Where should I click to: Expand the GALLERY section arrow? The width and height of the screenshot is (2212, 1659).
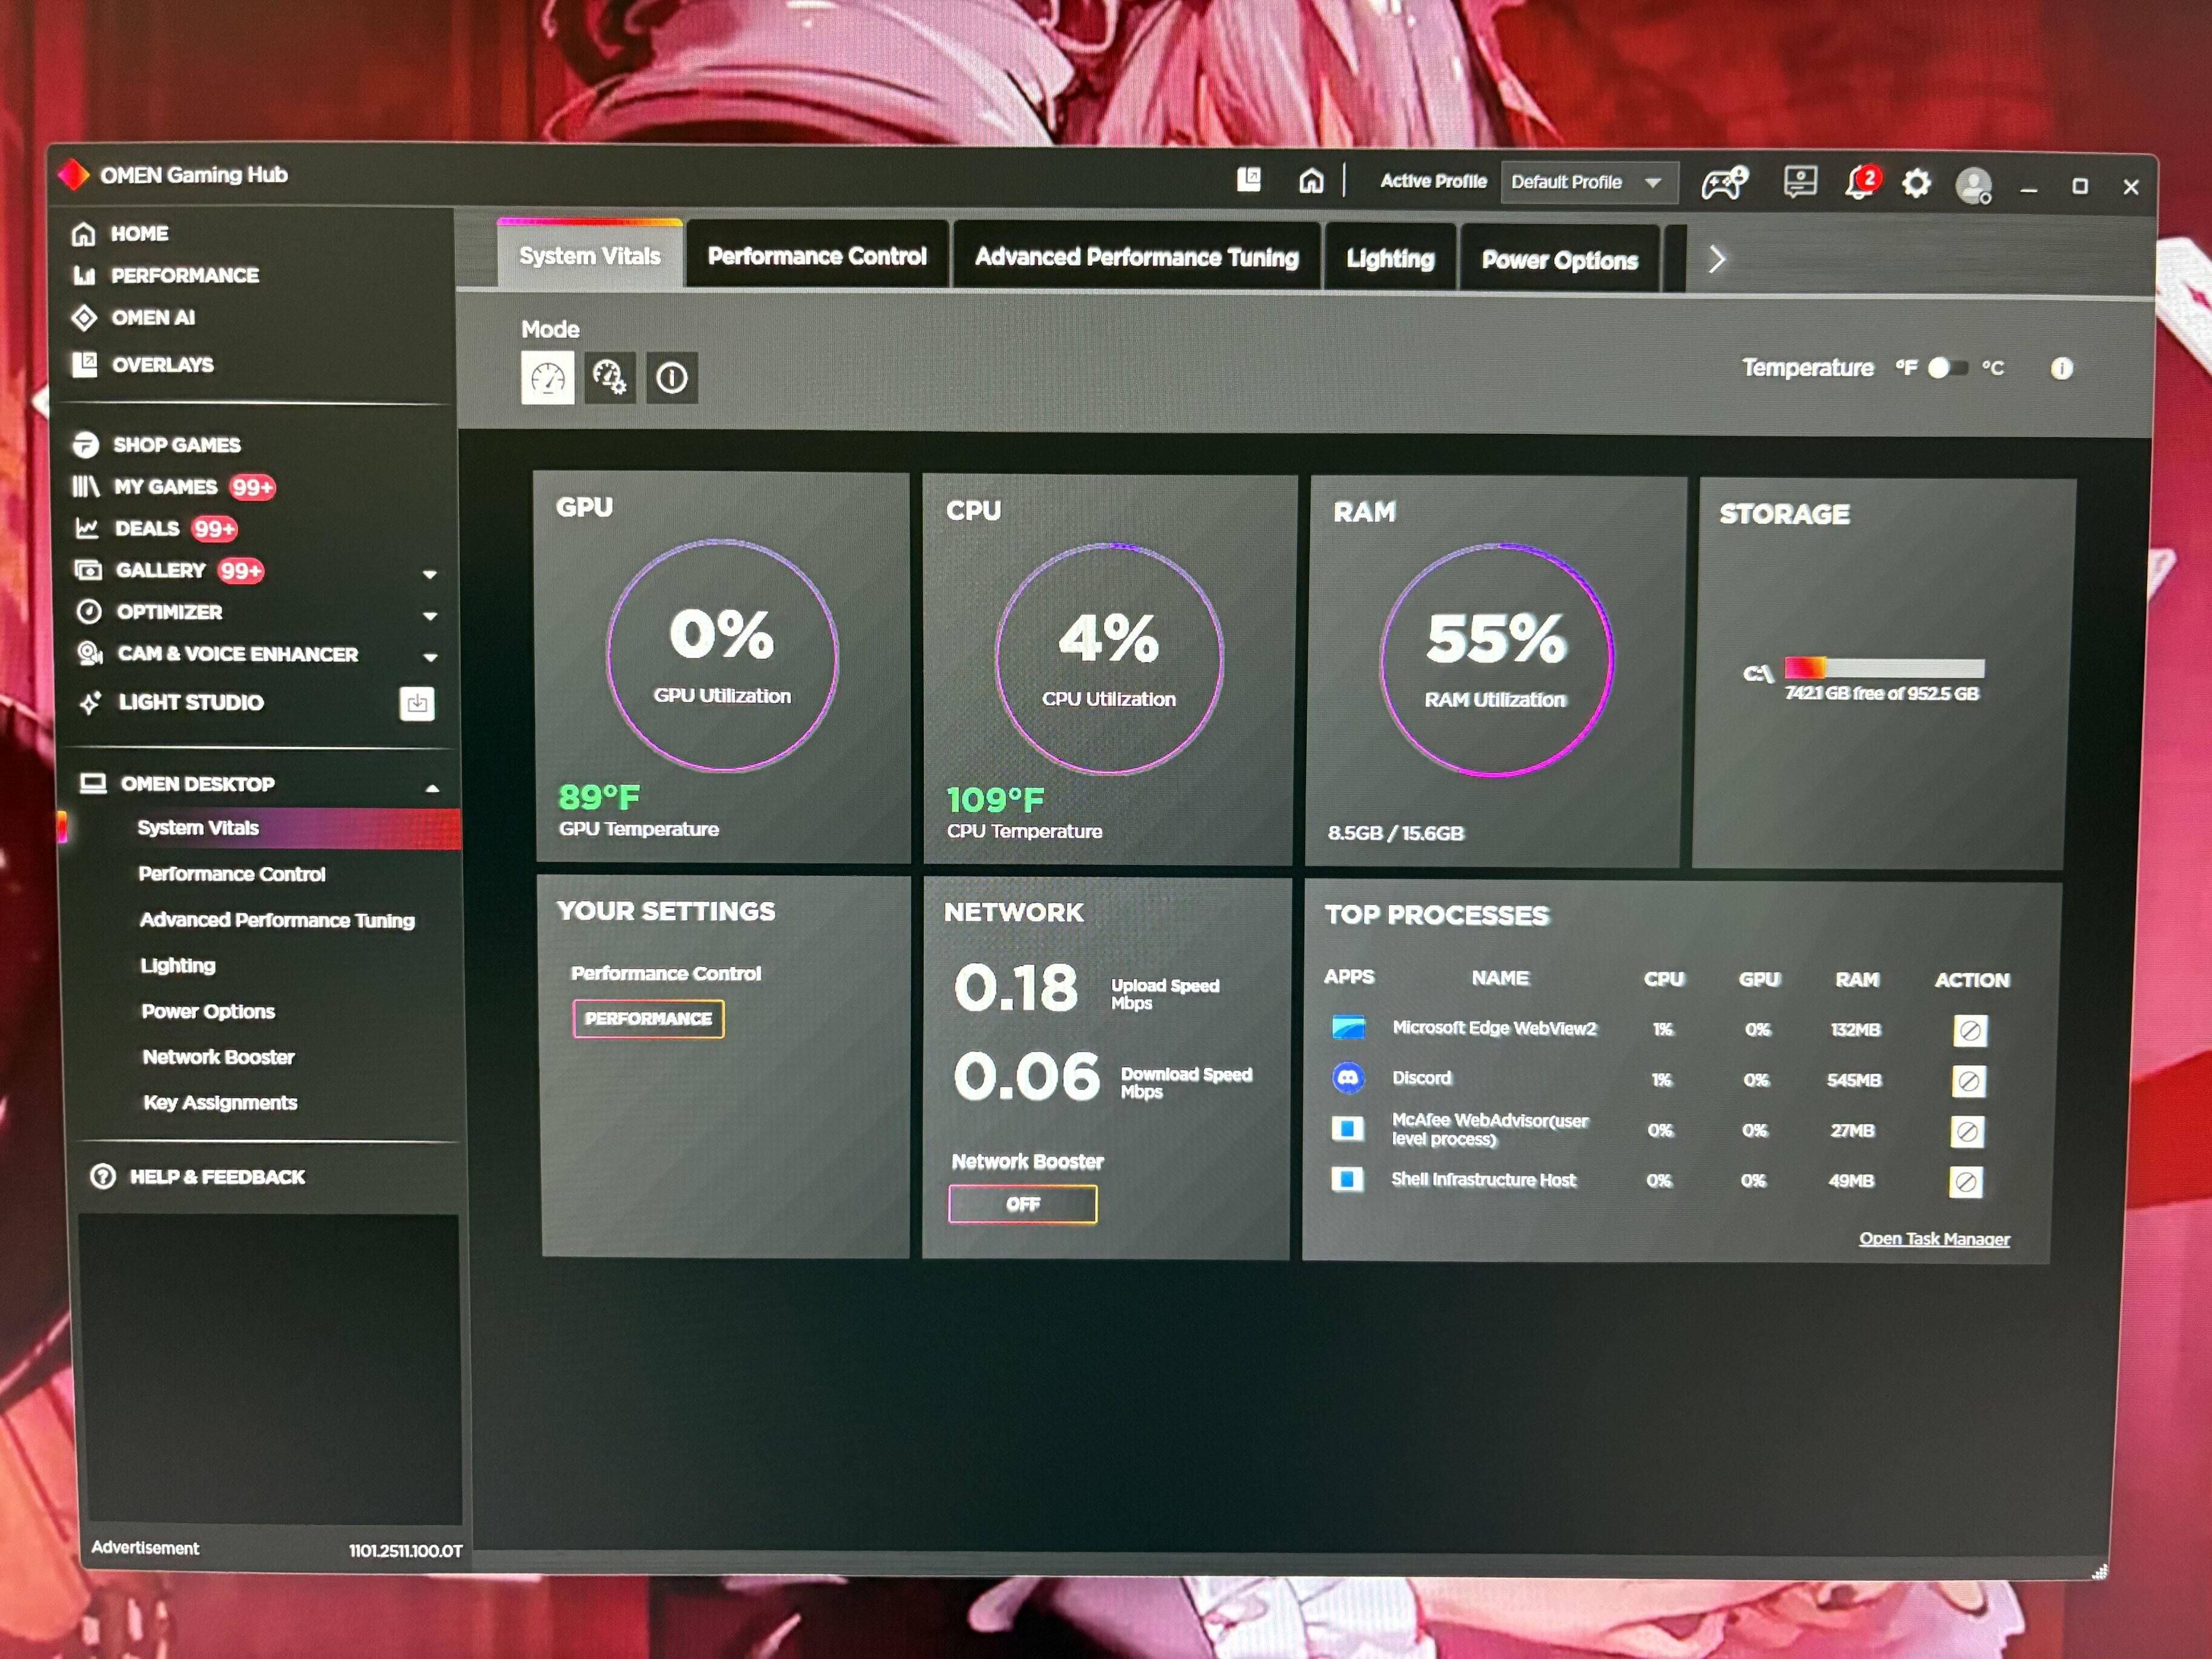[430, 574]
